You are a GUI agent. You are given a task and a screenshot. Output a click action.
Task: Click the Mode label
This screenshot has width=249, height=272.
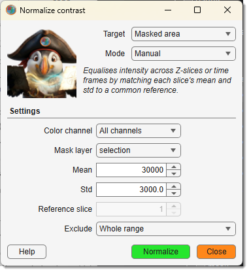(115, 54)
